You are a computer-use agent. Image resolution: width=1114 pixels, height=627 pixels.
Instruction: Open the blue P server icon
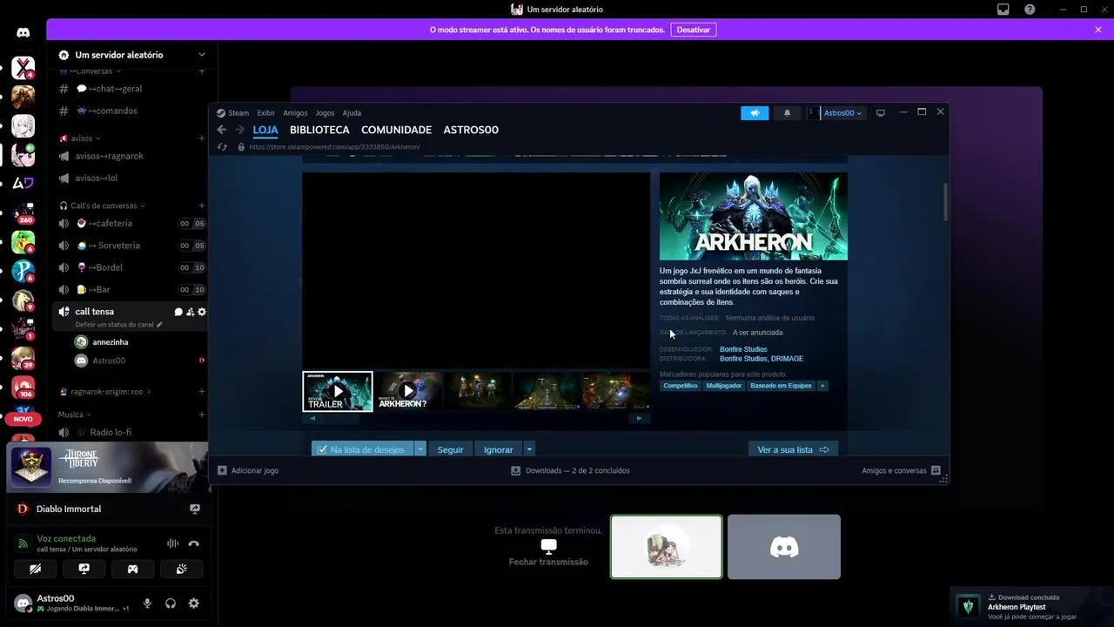(x=23, y=271)
